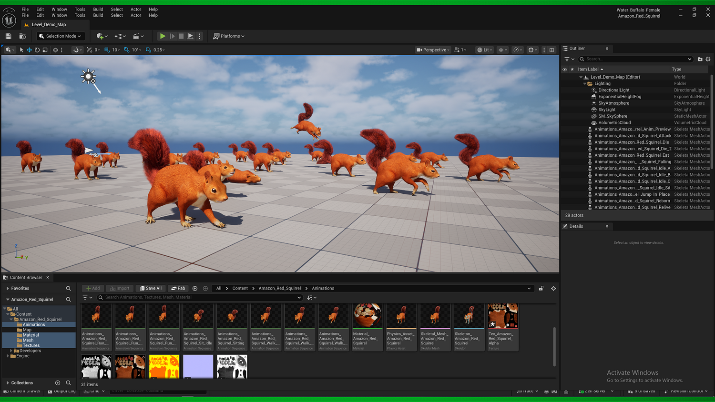Open camera speed 1 dropdown
The width and height of the screenshot is (715, 402).
460,50
